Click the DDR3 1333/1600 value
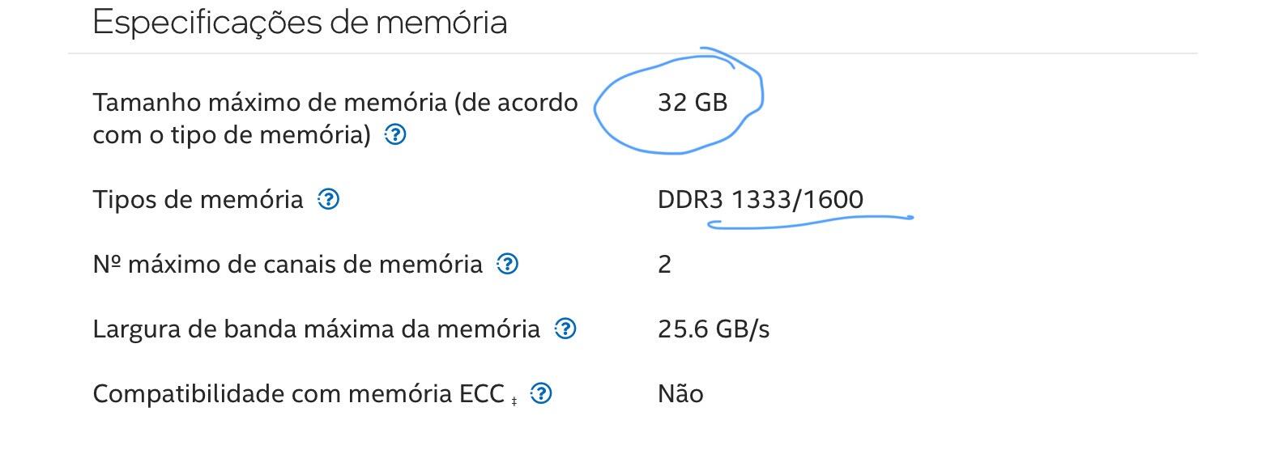 pos(761,199)
